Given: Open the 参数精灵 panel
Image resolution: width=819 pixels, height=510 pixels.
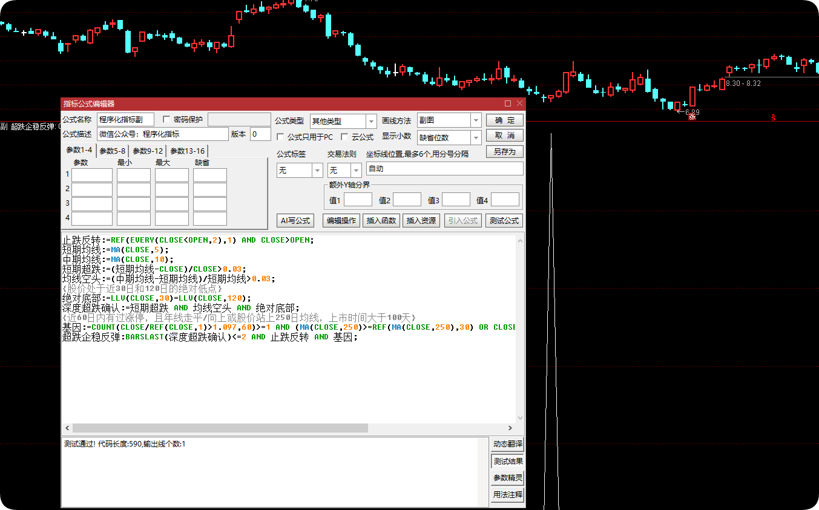Looking at the screenshot, I should point(507,478).
